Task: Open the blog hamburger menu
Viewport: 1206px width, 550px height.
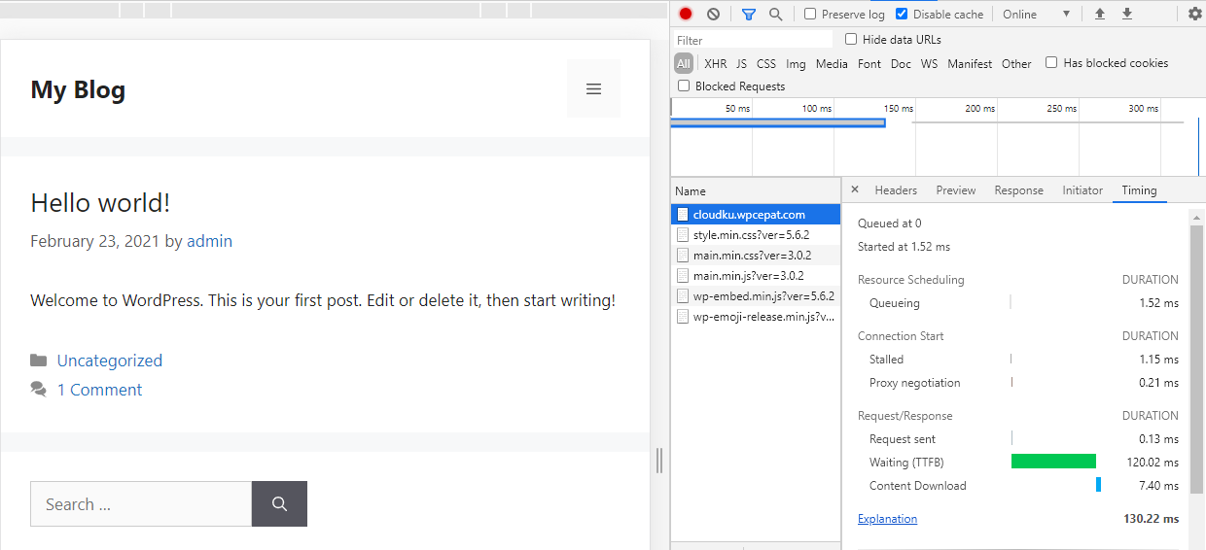Action: click(x=593, y=89)
